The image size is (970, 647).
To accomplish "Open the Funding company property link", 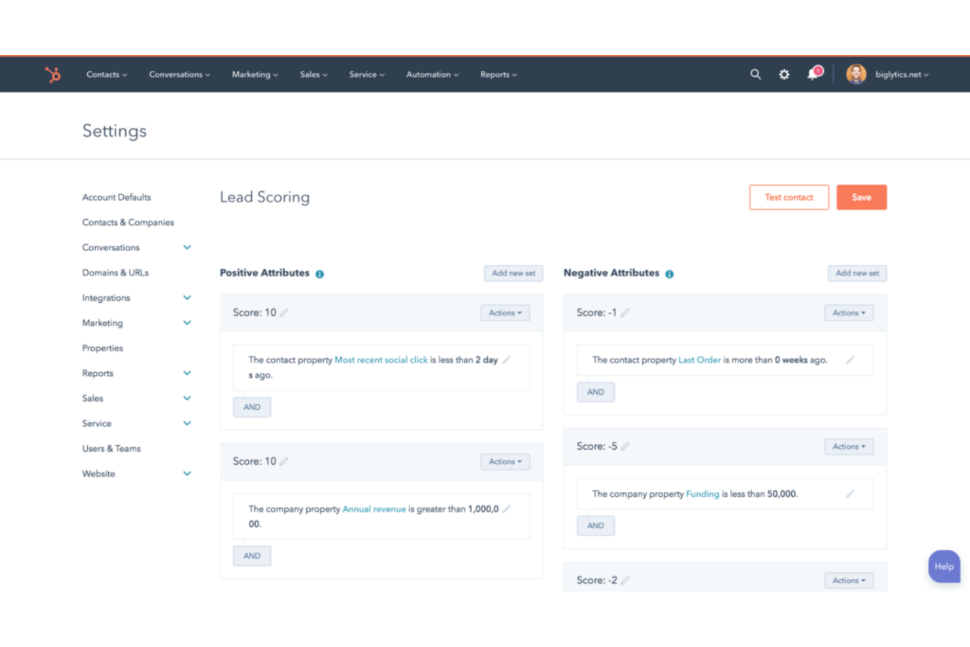I will [702, 494].
